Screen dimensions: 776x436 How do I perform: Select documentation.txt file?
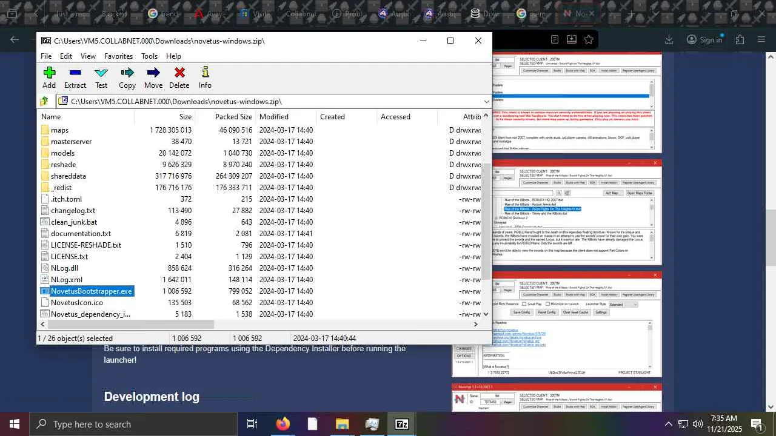click(x=81, y=234)
